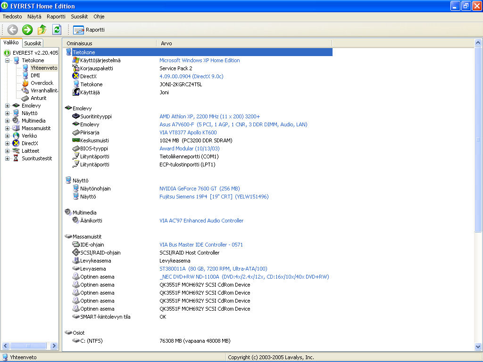
Task: Click the Laitteet devices icon in tree
Action: (x=16, y=151)
